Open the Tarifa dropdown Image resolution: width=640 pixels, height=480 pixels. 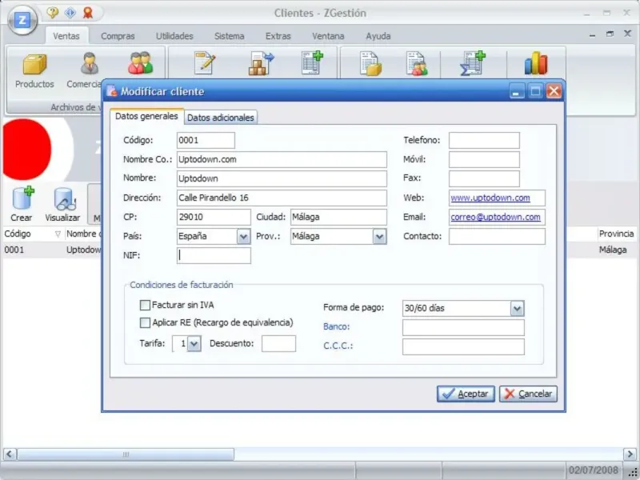click(194, 344)
